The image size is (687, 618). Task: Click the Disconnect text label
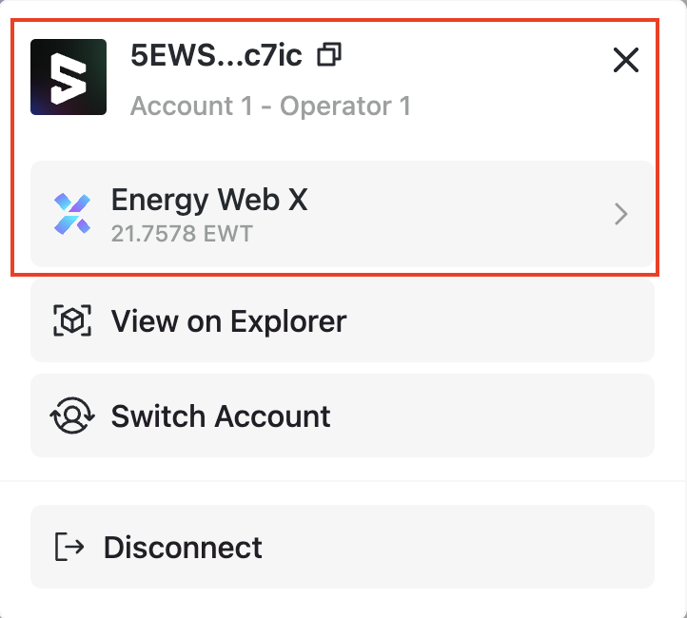coord(183,548)
